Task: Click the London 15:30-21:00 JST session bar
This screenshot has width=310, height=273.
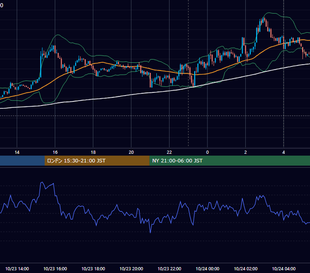Action: click(x=97, y=161)
